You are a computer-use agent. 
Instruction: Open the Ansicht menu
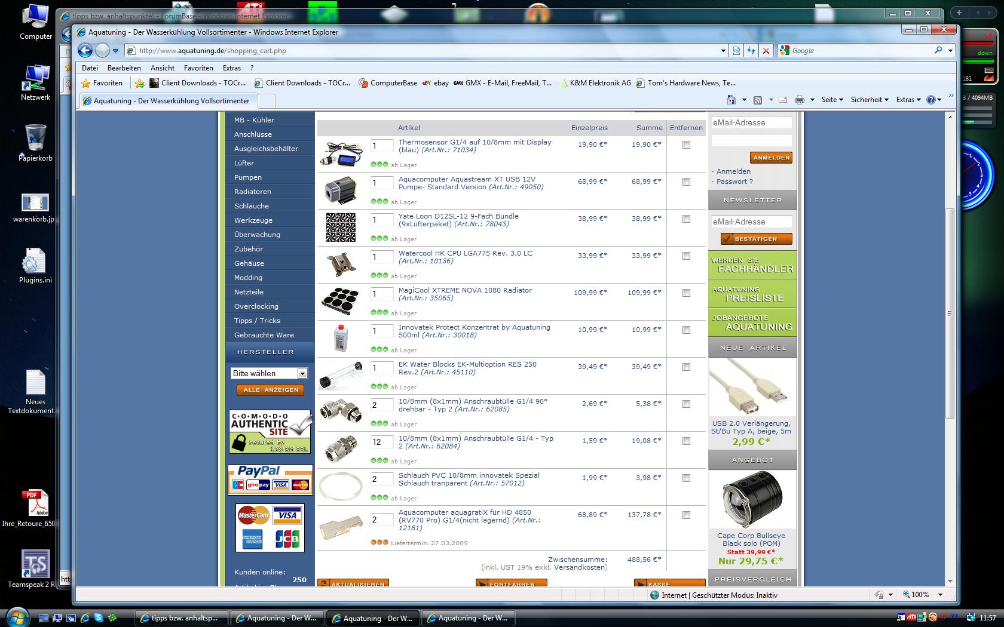coord(163,68)
